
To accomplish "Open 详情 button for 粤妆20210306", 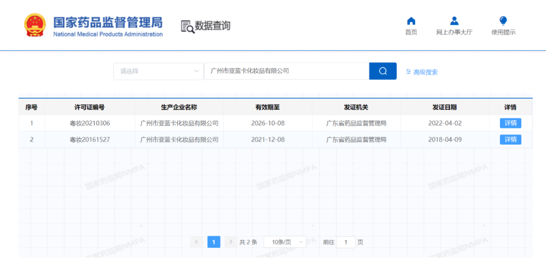I will pyautogui.click(x=511, y=123).
